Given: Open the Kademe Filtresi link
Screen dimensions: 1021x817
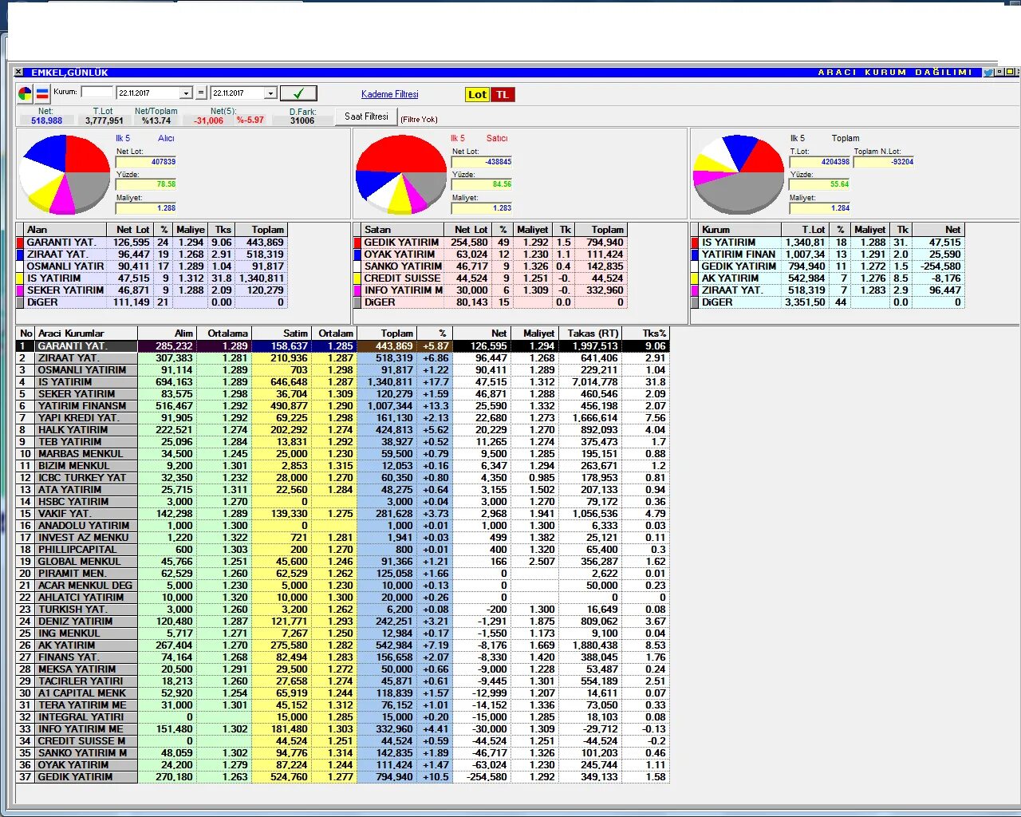Looking at the screenshot, I should tap(389, 94).
